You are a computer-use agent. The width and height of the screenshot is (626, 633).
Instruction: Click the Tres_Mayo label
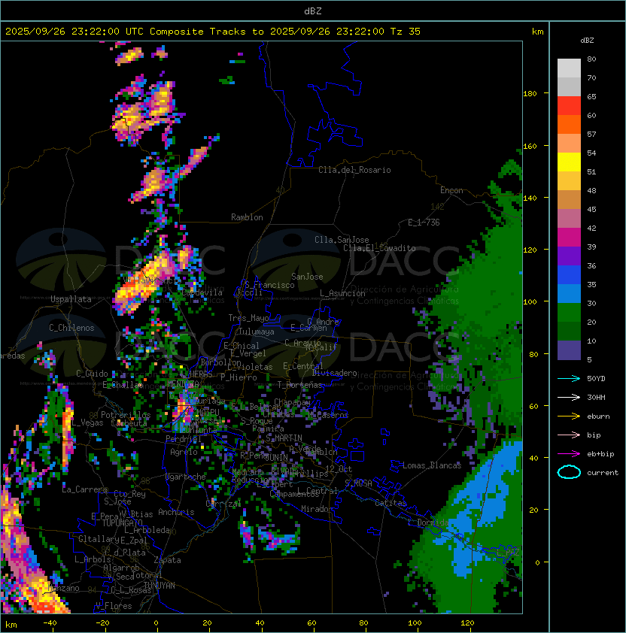click(x=248, y=318)
